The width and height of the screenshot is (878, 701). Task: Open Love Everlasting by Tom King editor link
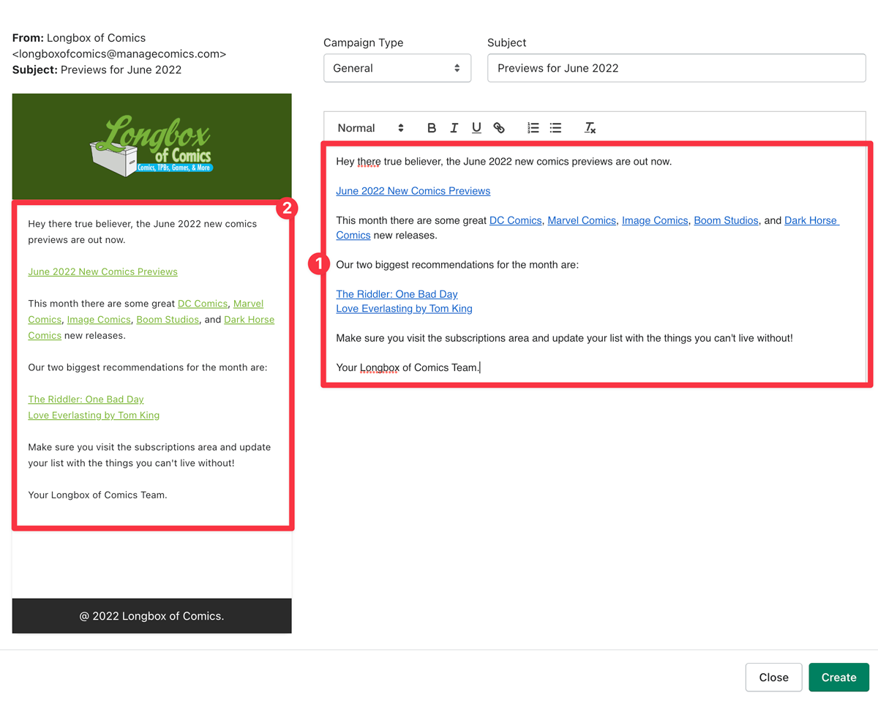point(405,309)
